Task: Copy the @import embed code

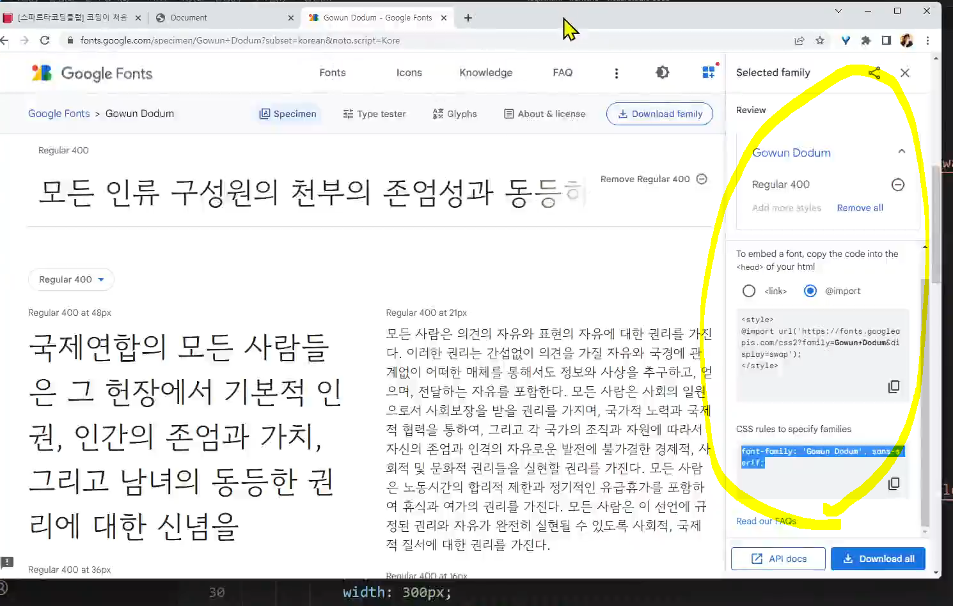Action: (894, 387)
